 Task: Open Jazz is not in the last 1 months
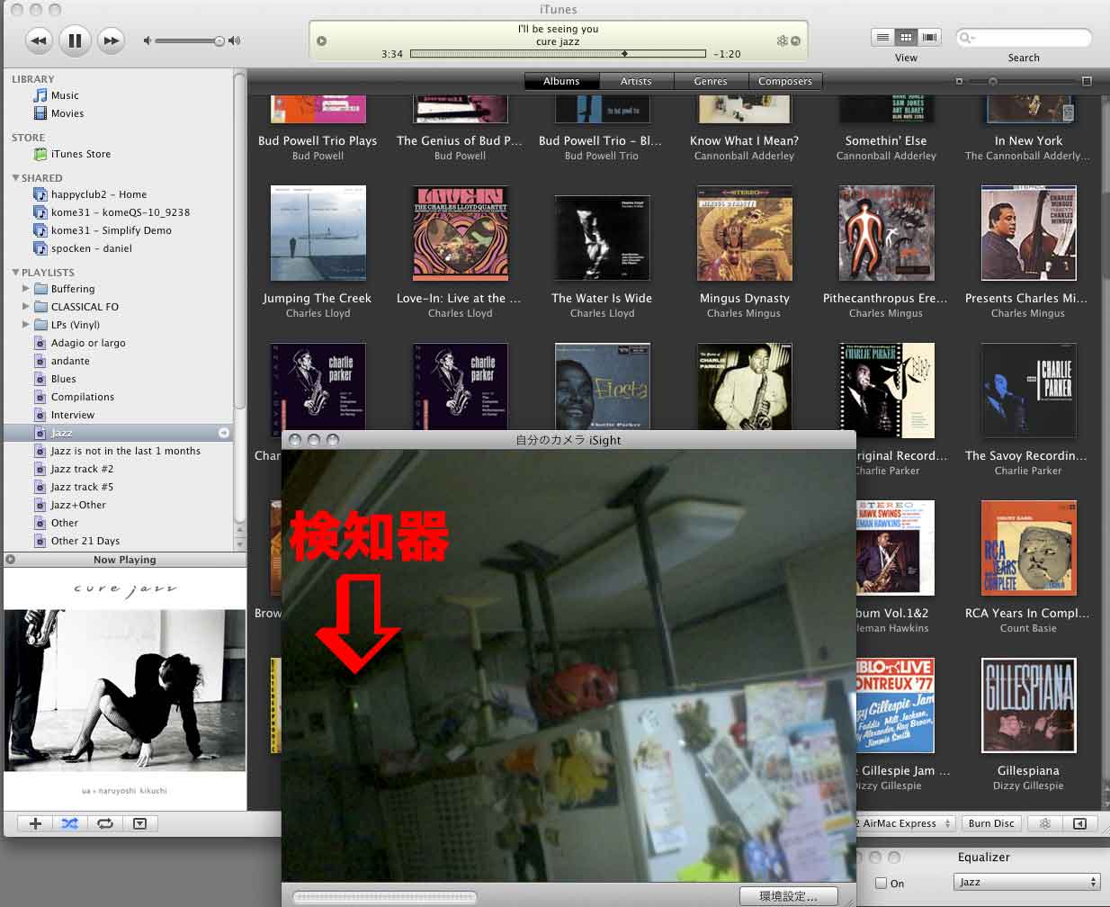point(126,451)
